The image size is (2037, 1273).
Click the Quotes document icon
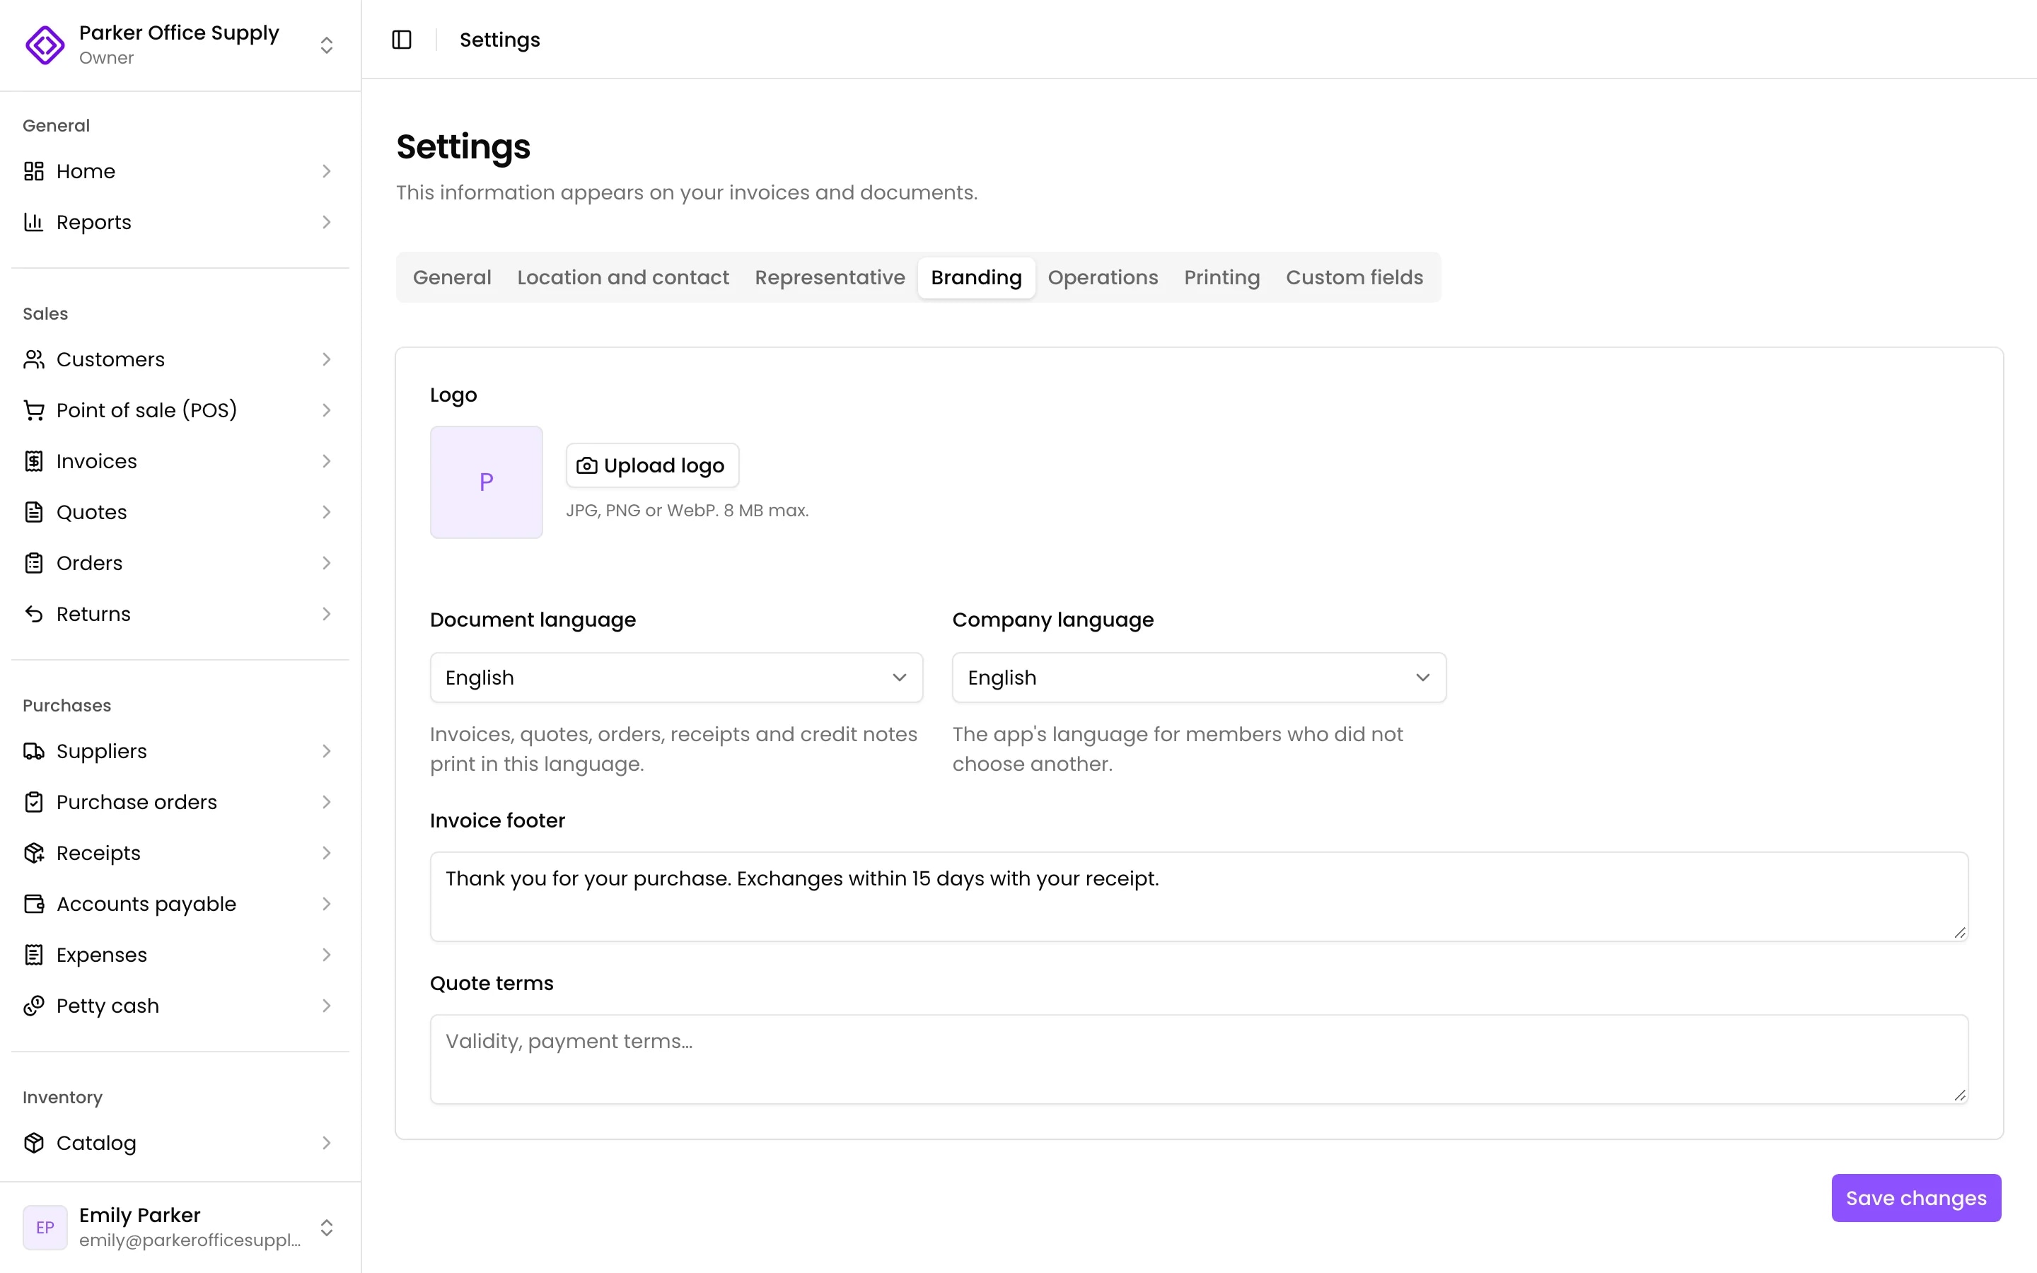pyautogui.click(x=34, y=512)
